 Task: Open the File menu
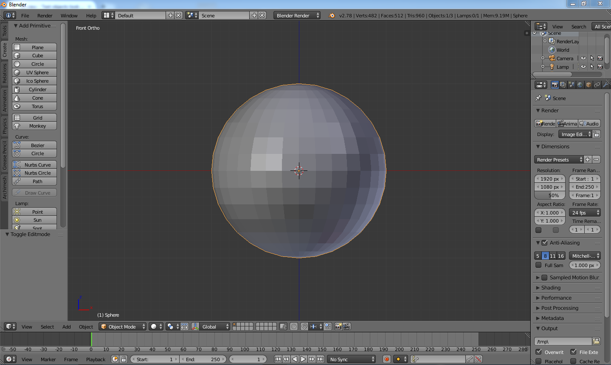tap(25, 16)
